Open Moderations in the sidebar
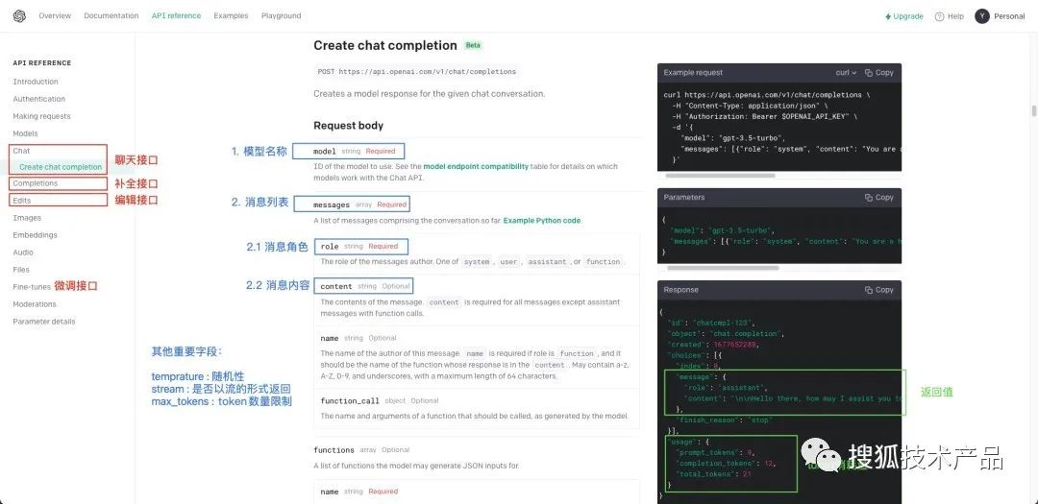Image resolution: width=1038 pixels, height=504 pixels. [35, 304]
